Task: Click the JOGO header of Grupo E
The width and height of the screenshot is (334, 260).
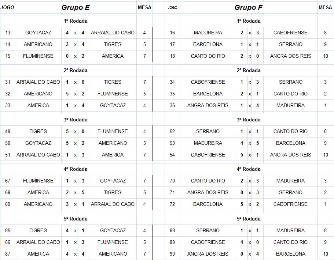Action: [x=7, y=7]
